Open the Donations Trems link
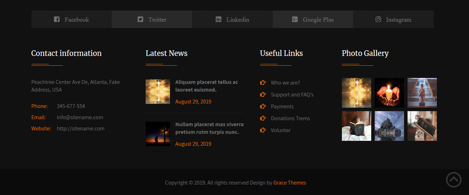 click(291, 118)
